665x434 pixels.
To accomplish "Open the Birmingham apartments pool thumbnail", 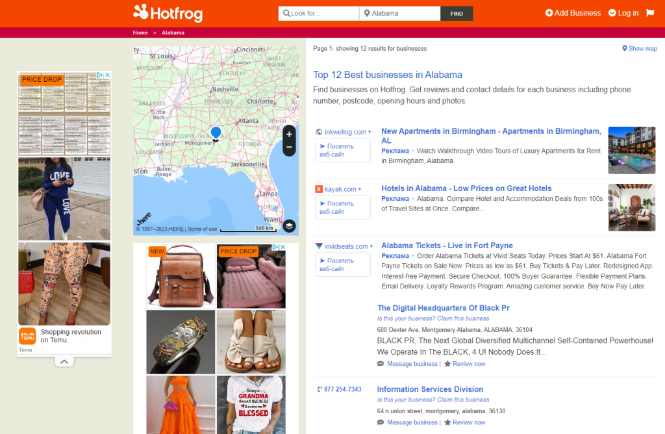I will tap(632, 150).
